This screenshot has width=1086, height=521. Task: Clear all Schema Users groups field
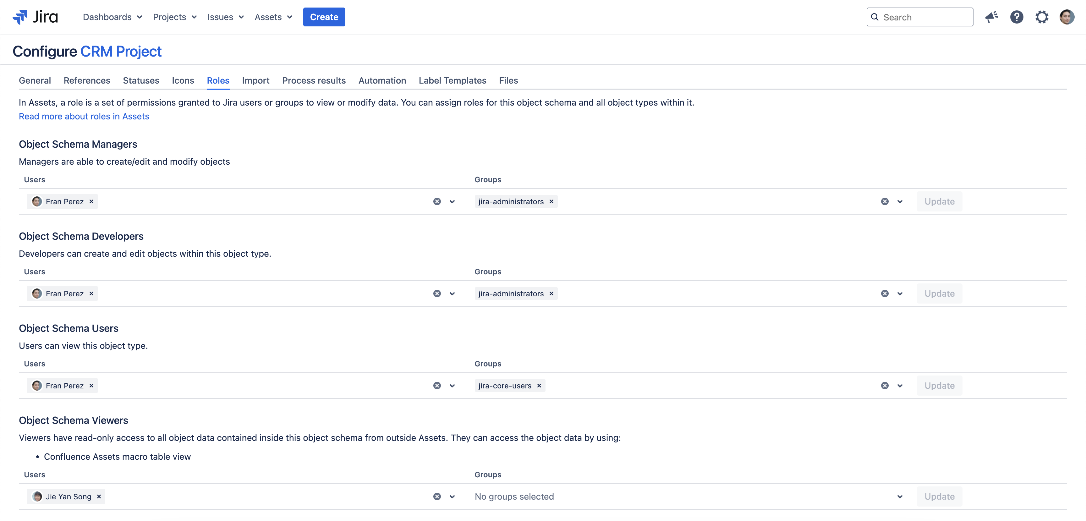click(x=885, y=386)
